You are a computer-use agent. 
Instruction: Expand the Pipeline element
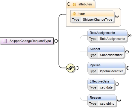pyautogui.click(x=128, y=68)
